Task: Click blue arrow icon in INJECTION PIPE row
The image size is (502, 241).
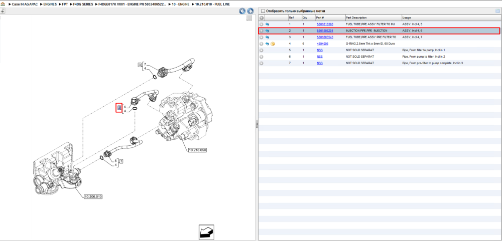Action: click(x=267, y=31)
